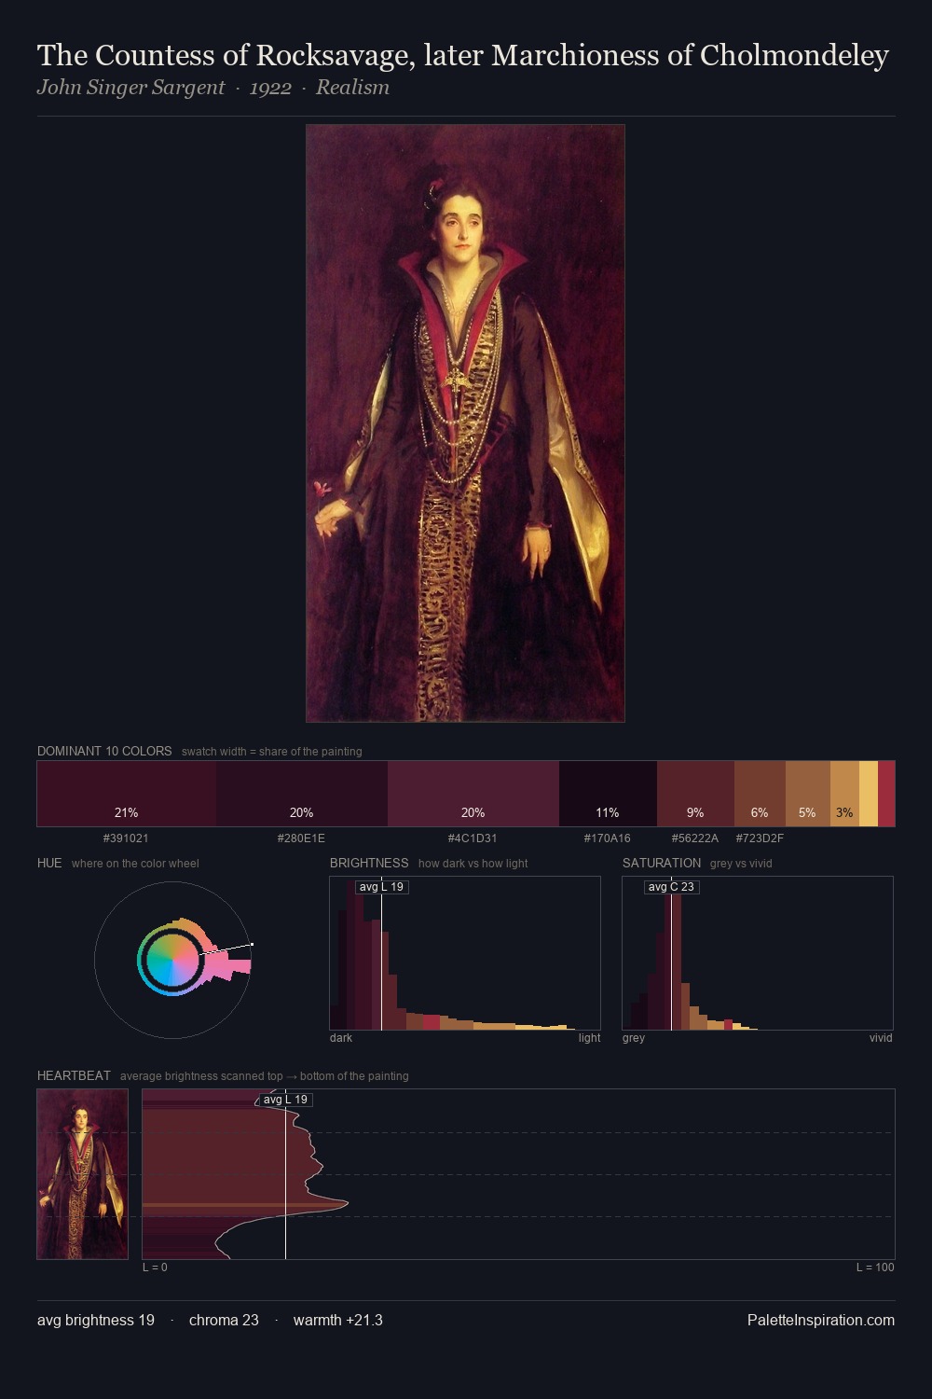Viewport: 932px width, 1399px height.
Task: Click the 'avg L 19' label in the Heartbeat chart
Action: coord(285,1100)
